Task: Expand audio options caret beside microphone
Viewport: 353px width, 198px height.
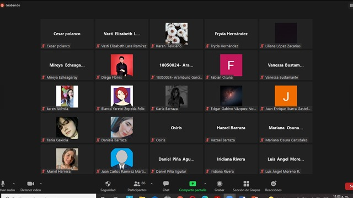Action: [x=14, y=184]
